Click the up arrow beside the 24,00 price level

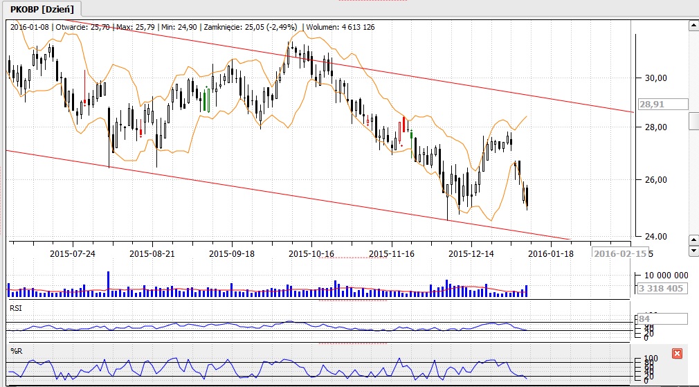point(693,237)
